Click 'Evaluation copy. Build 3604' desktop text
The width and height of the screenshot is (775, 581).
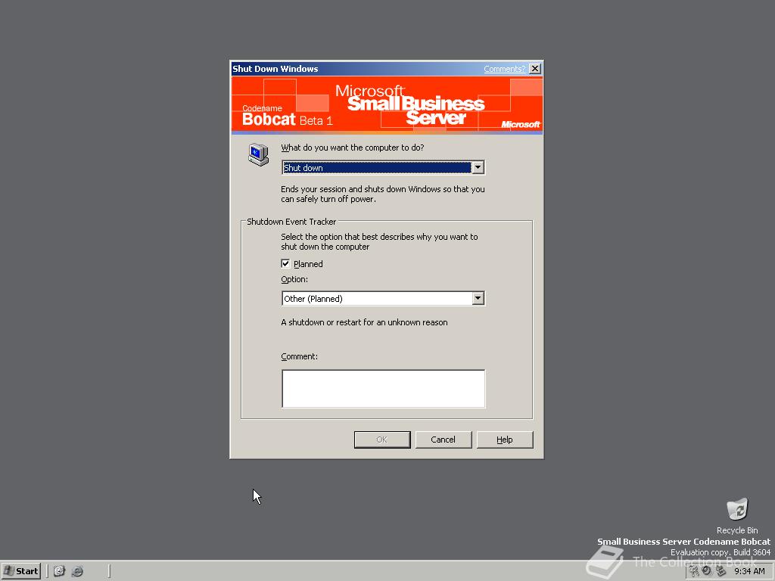coord(721,552)
